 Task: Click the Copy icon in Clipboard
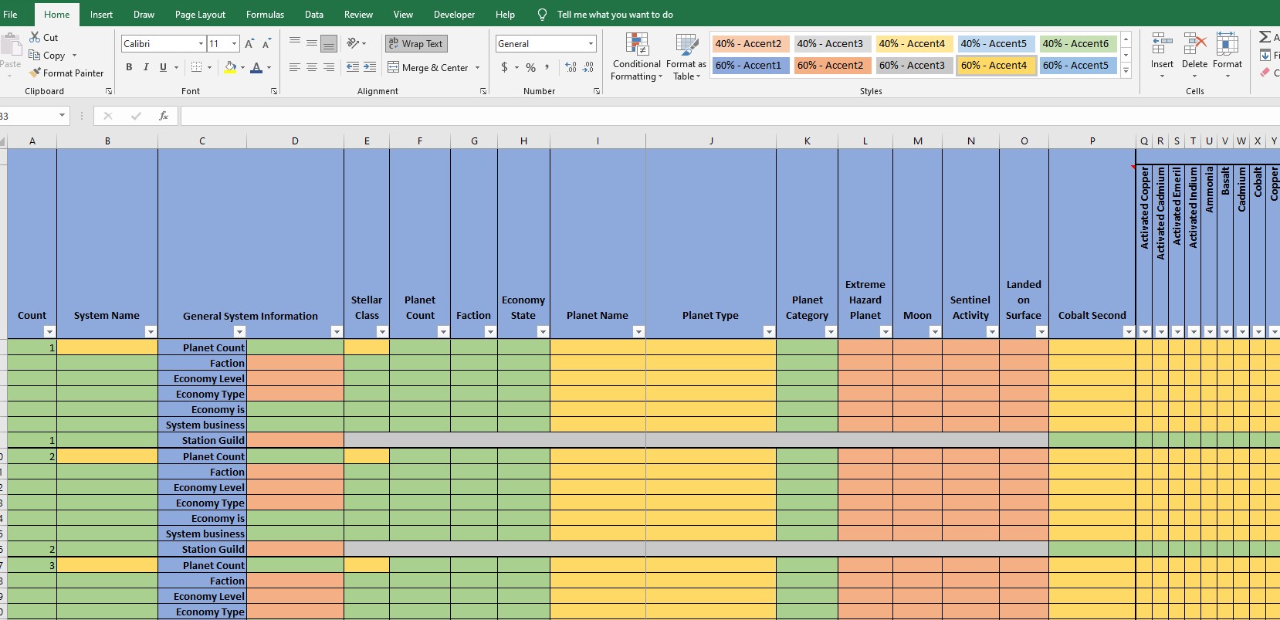pos(35,55)
